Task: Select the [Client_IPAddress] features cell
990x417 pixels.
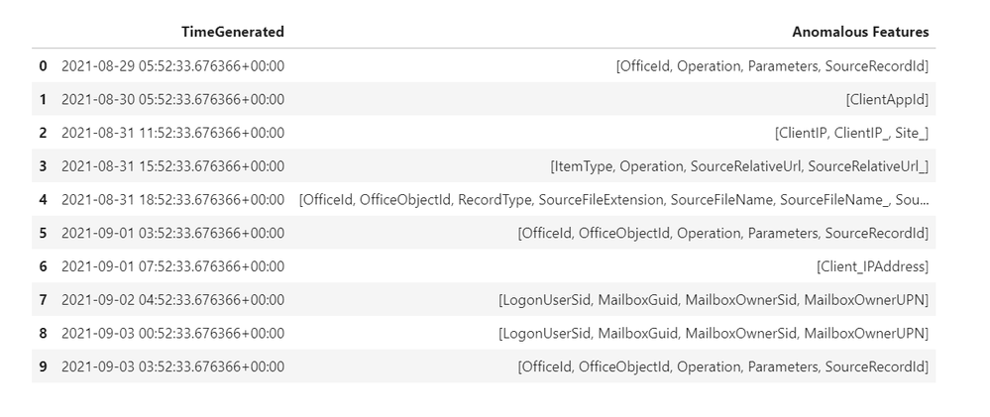Action: pyautogui.click(x=872, y=266)
